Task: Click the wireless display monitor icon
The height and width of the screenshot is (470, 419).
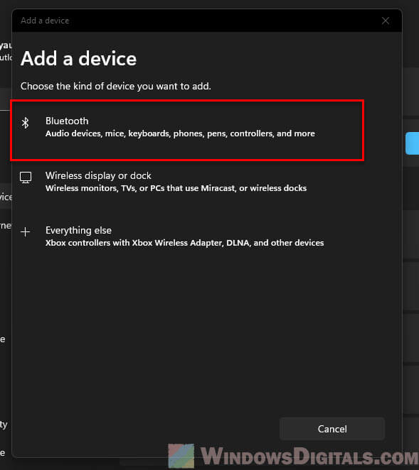Action: pyautogui.click(x=26, y=177)
